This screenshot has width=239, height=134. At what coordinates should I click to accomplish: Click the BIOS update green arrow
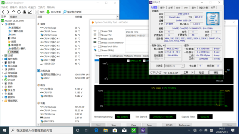coord(48,12)
